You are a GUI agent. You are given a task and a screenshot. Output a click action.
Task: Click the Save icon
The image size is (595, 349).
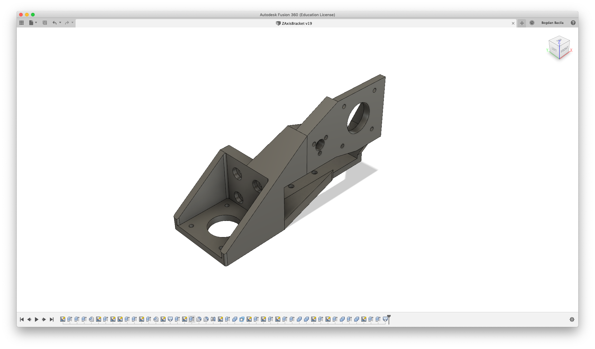[45, 23]
